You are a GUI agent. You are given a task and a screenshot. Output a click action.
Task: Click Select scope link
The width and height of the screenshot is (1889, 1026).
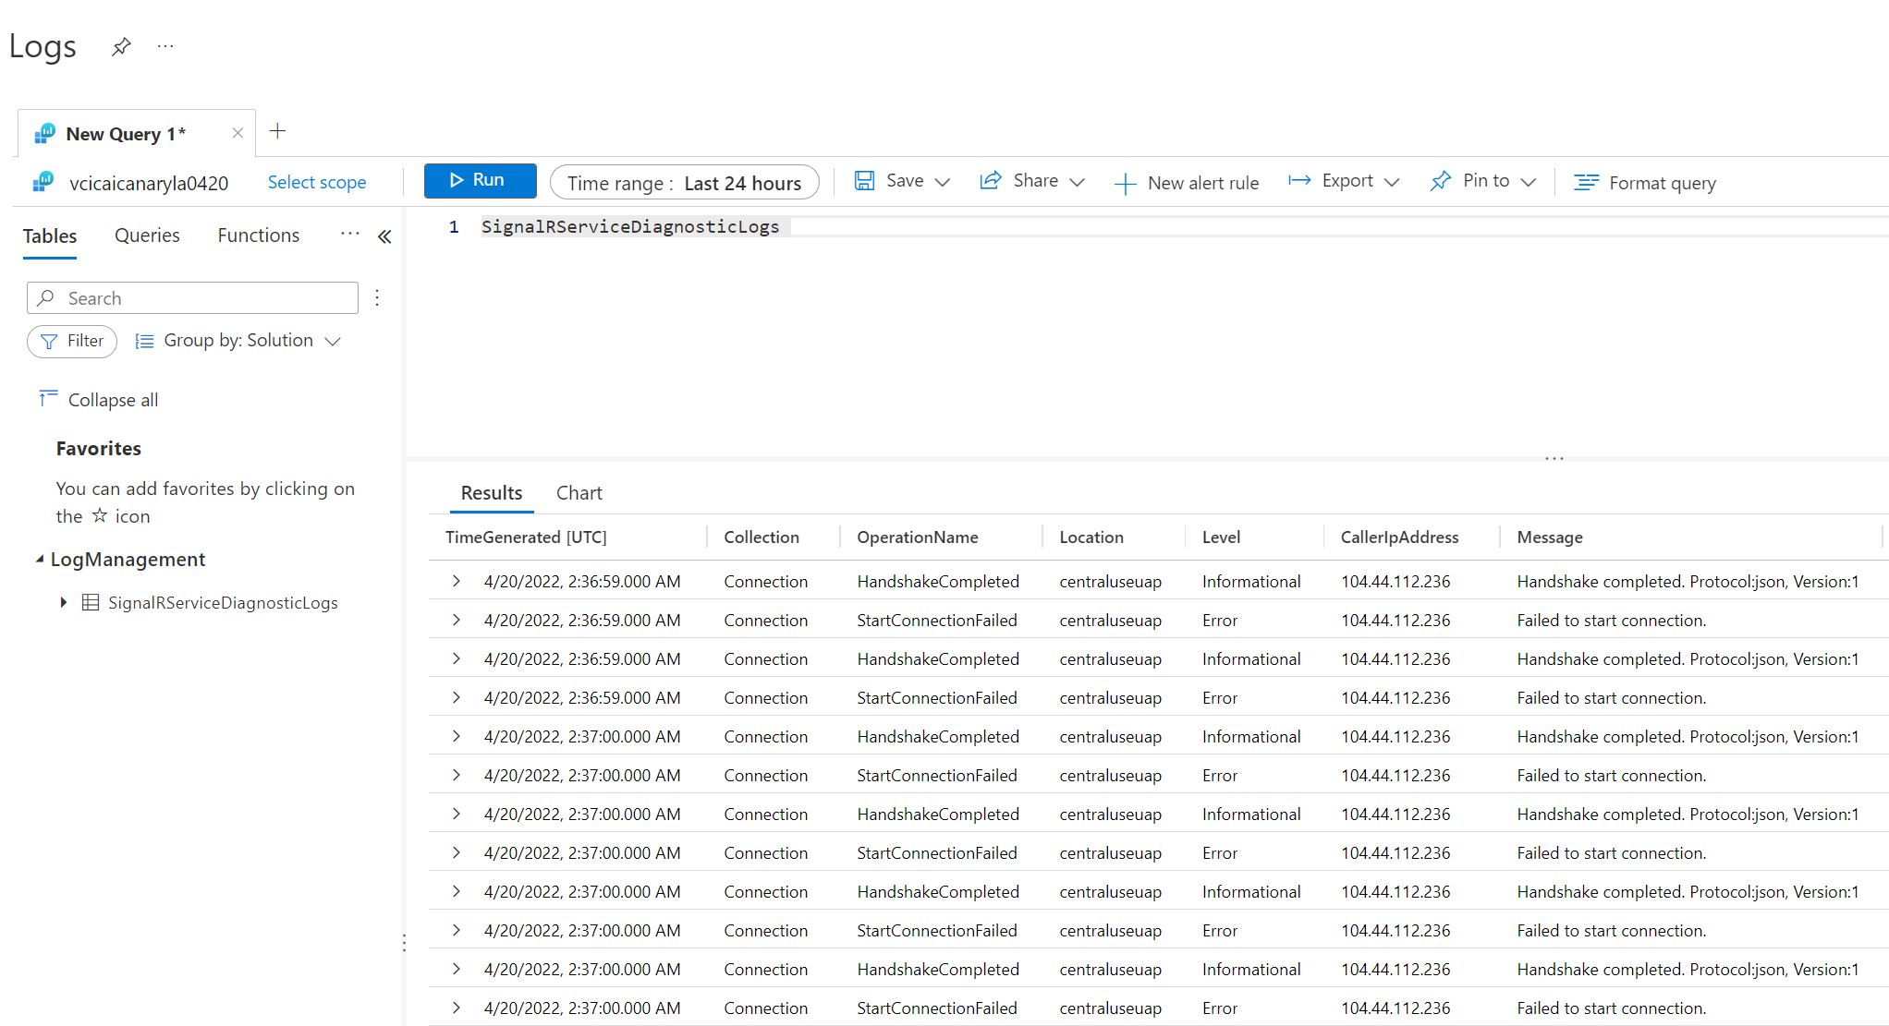(x=316, y=182)
